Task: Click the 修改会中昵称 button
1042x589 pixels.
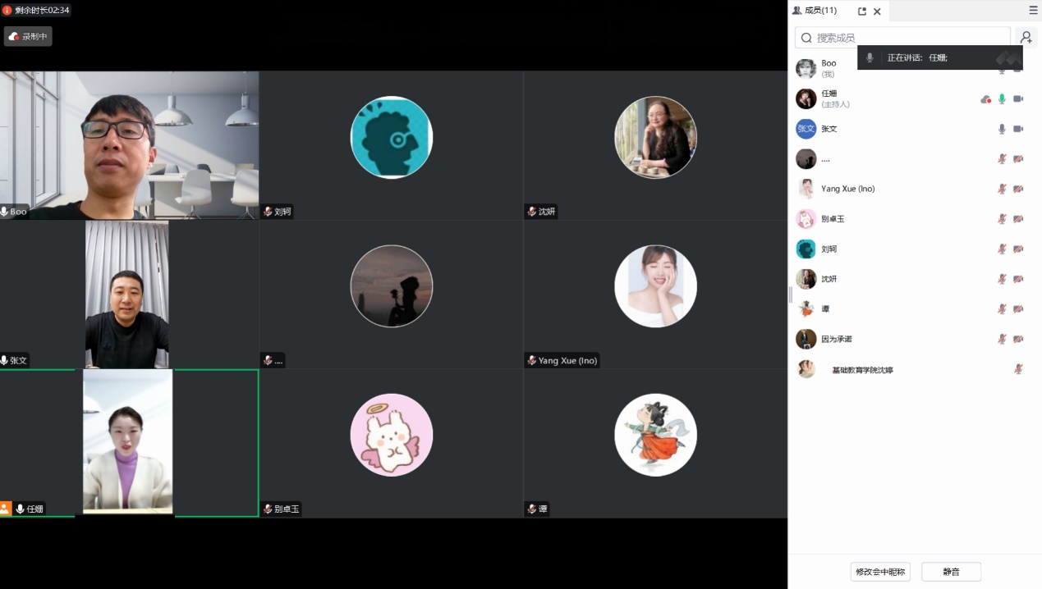Action: 880,572
